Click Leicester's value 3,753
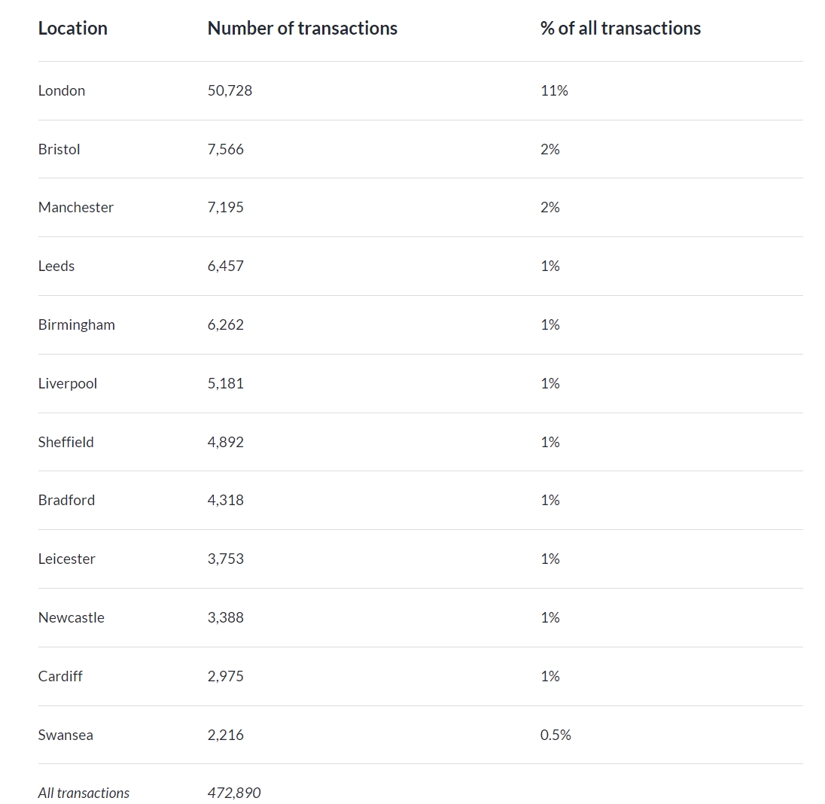Viewport: 825px width, 804px height. pos(225,559)
